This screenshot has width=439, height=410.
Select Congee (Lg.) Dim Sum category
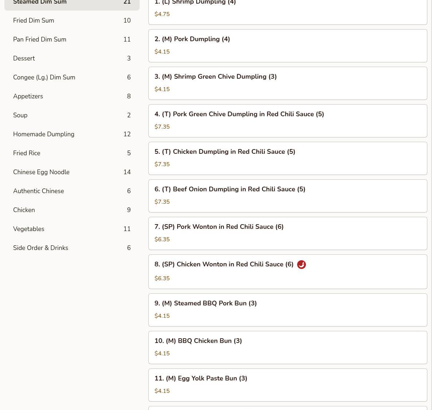(x=72, y=77)
